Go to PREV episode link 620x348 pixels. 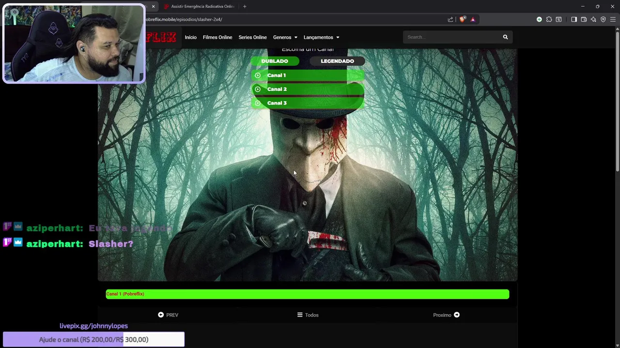coord(168,315)
